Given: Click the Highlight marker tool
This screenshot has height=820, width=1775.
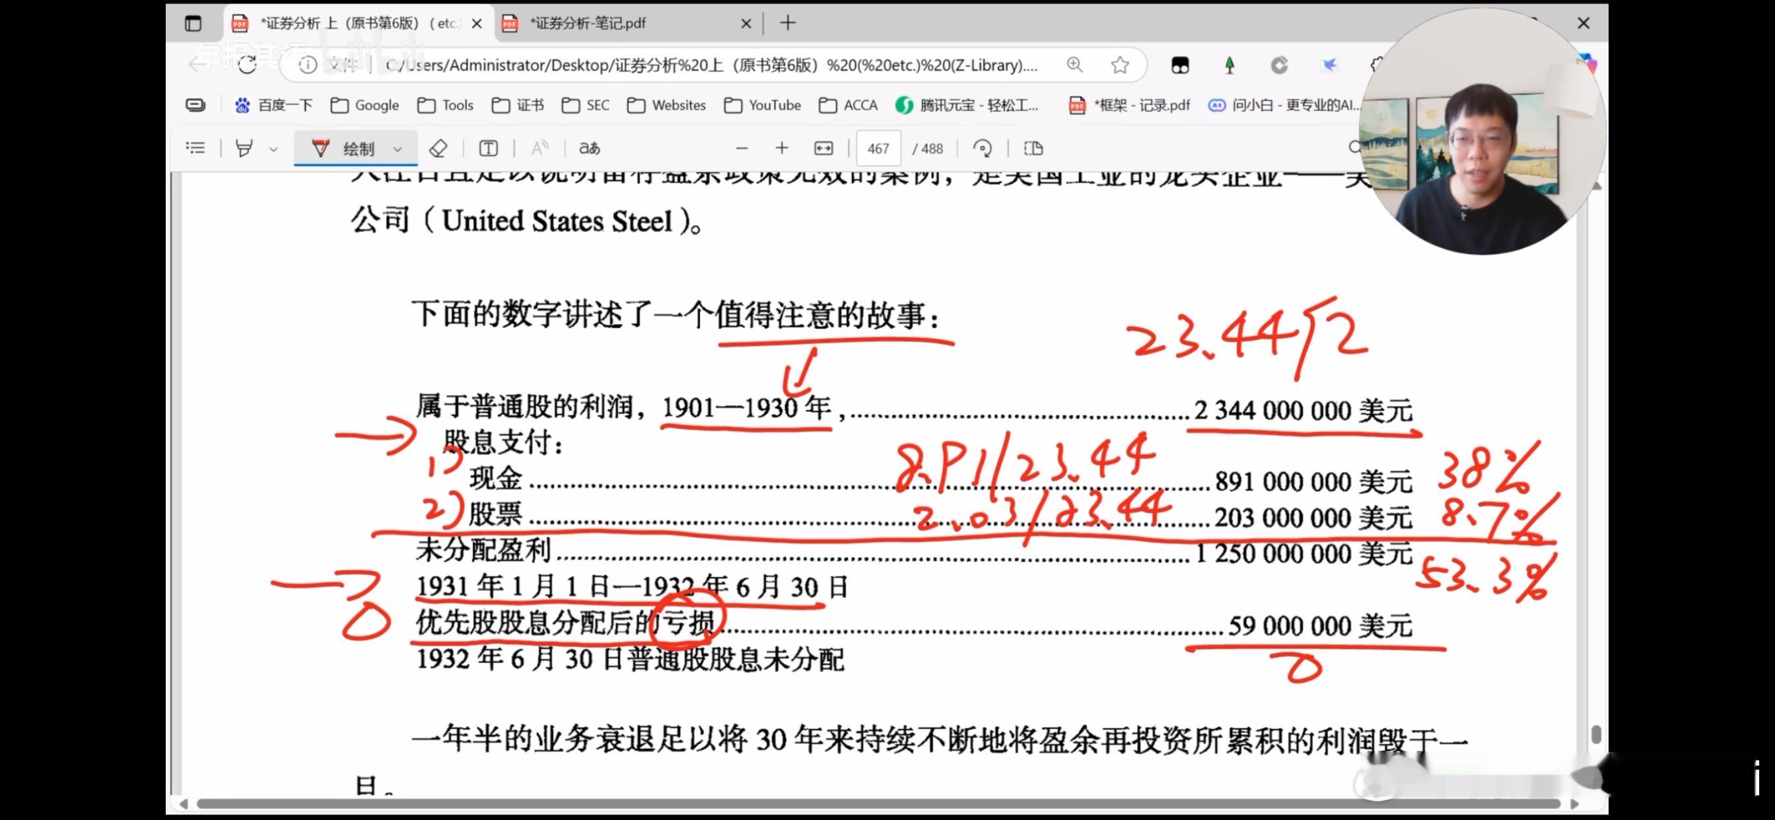Looking at the screenshot, I should point(244,148).
